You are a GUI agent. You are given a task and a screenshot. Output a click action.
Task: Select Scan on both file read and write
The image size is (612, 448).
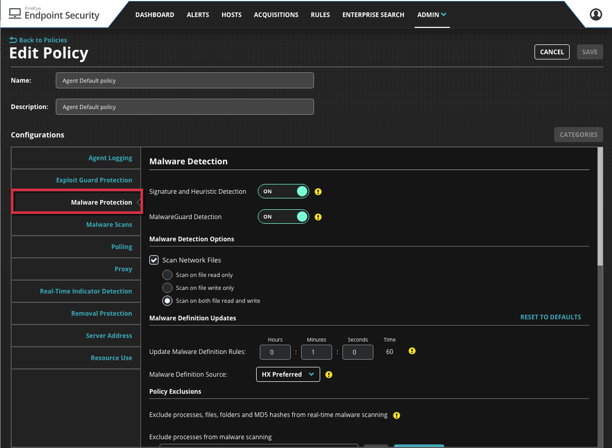click(x=167, y=301)
